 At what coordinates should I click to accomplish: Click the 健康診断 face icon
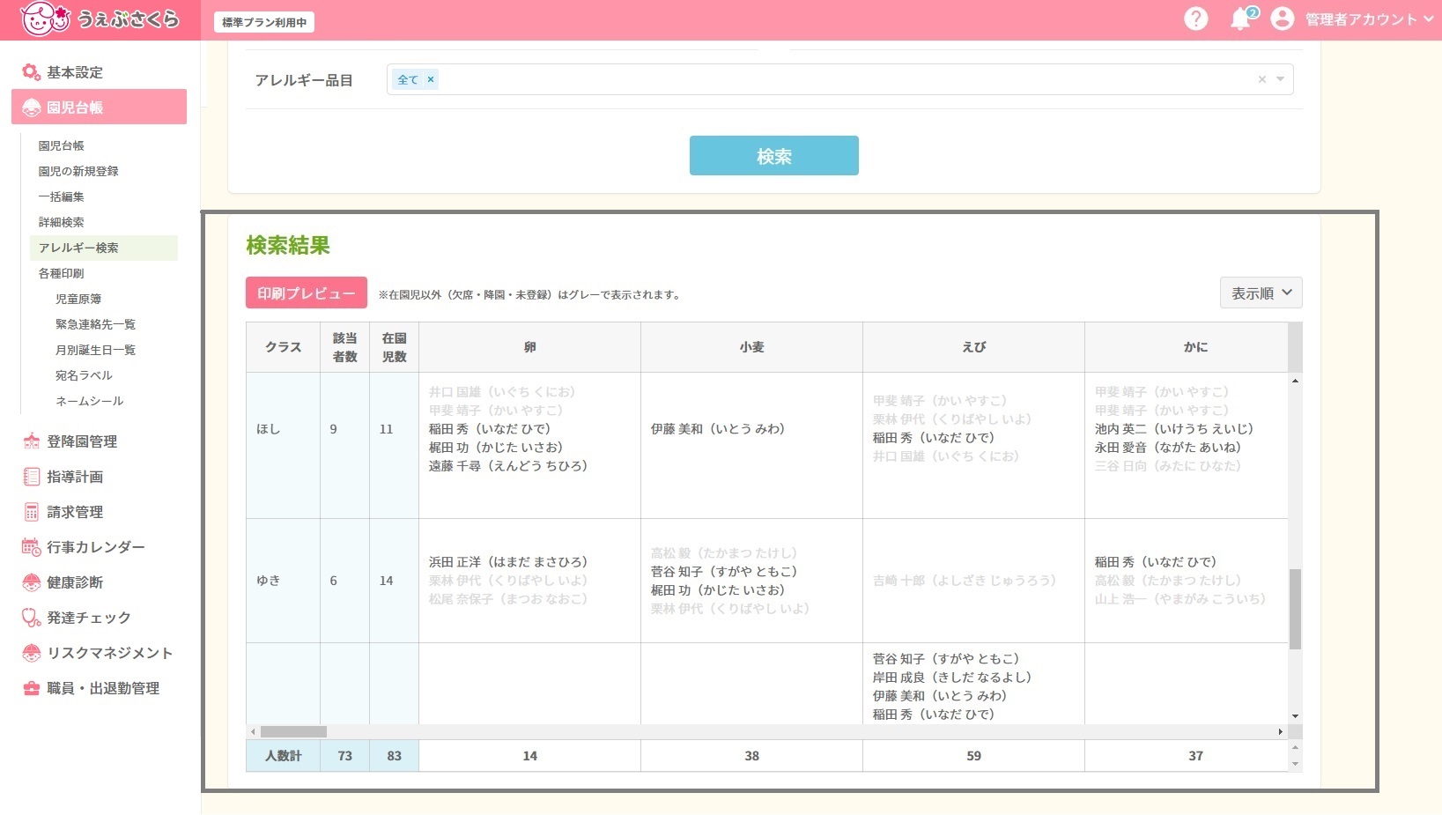(x=32, y=582)
